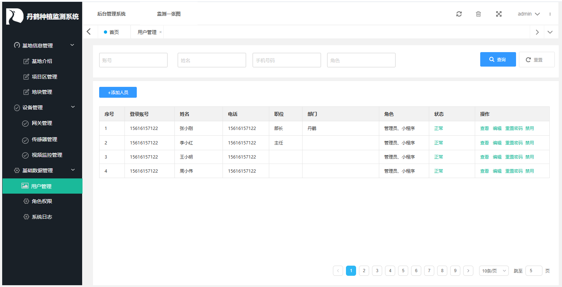
Task: Click the 账号 search field
Action: point(133,60)
